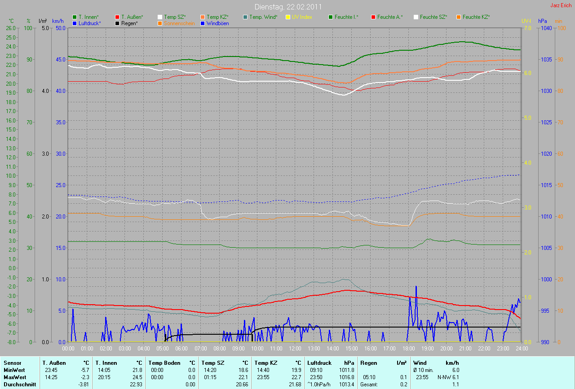This screenshot has height=389, width=575.
Task: Click the white Temp SZ legend square
Action: pos(160,17)
